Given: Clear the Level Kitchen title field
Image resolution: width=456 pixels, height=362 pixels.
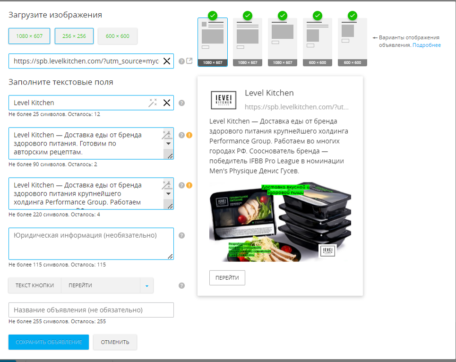Looking at the screenshot, I should pyautogui.click(x=167, y=103).
